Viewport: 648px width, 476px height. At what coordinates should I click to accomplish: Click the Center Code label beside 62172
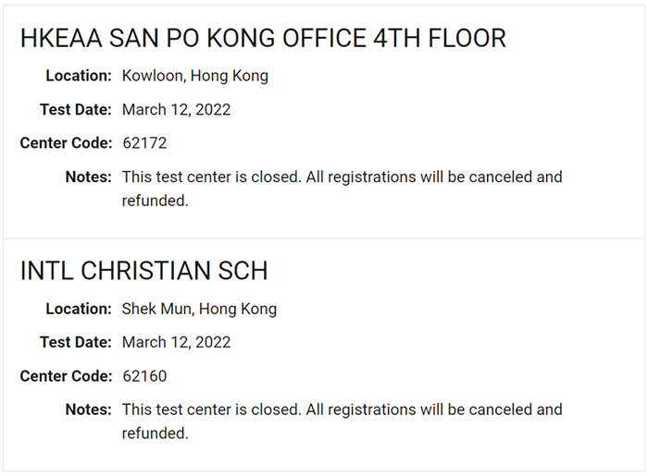click(66, 143)
